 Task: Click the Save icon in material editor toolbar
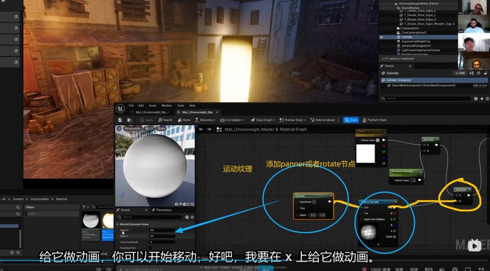(x=120, y=120)
